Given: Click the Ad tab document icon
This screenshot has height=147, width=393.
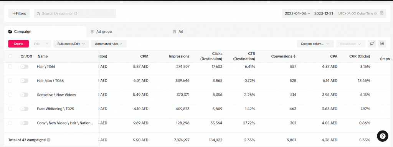Looking at the screenshot, I should [175, 32].
